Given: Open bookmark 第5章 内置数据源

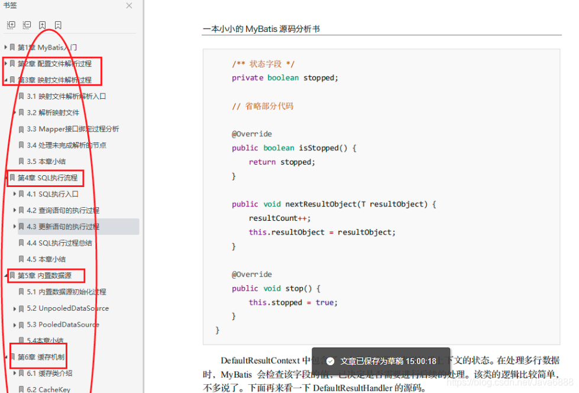Looking at the screenshot, I should (45, 275).
